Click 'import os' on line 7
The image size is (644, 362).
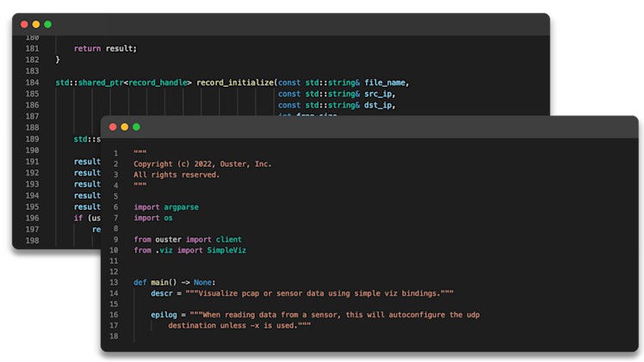click(153, 218)
